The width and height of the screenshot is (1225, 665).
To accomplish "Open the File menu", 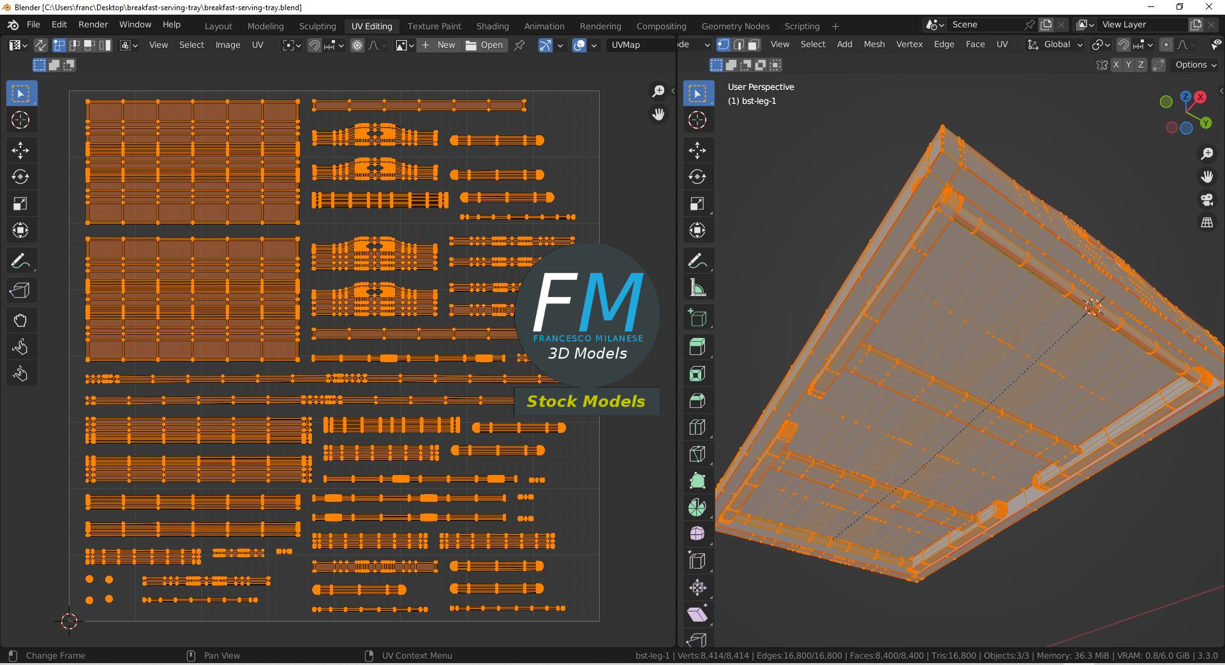I will click(33, 25).
